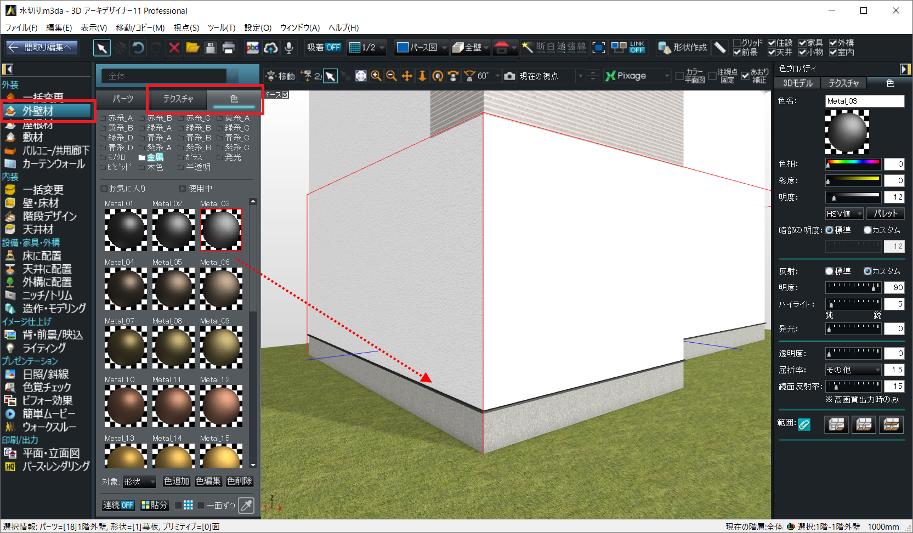The image size is (913, 533).
Task: Click the open folder icon
Action: click(192, 48)
